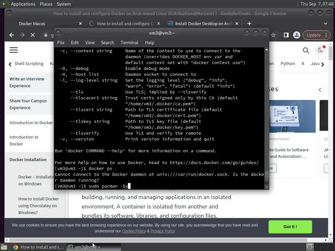Select the Shell Scripting topic link

(29, 64)
